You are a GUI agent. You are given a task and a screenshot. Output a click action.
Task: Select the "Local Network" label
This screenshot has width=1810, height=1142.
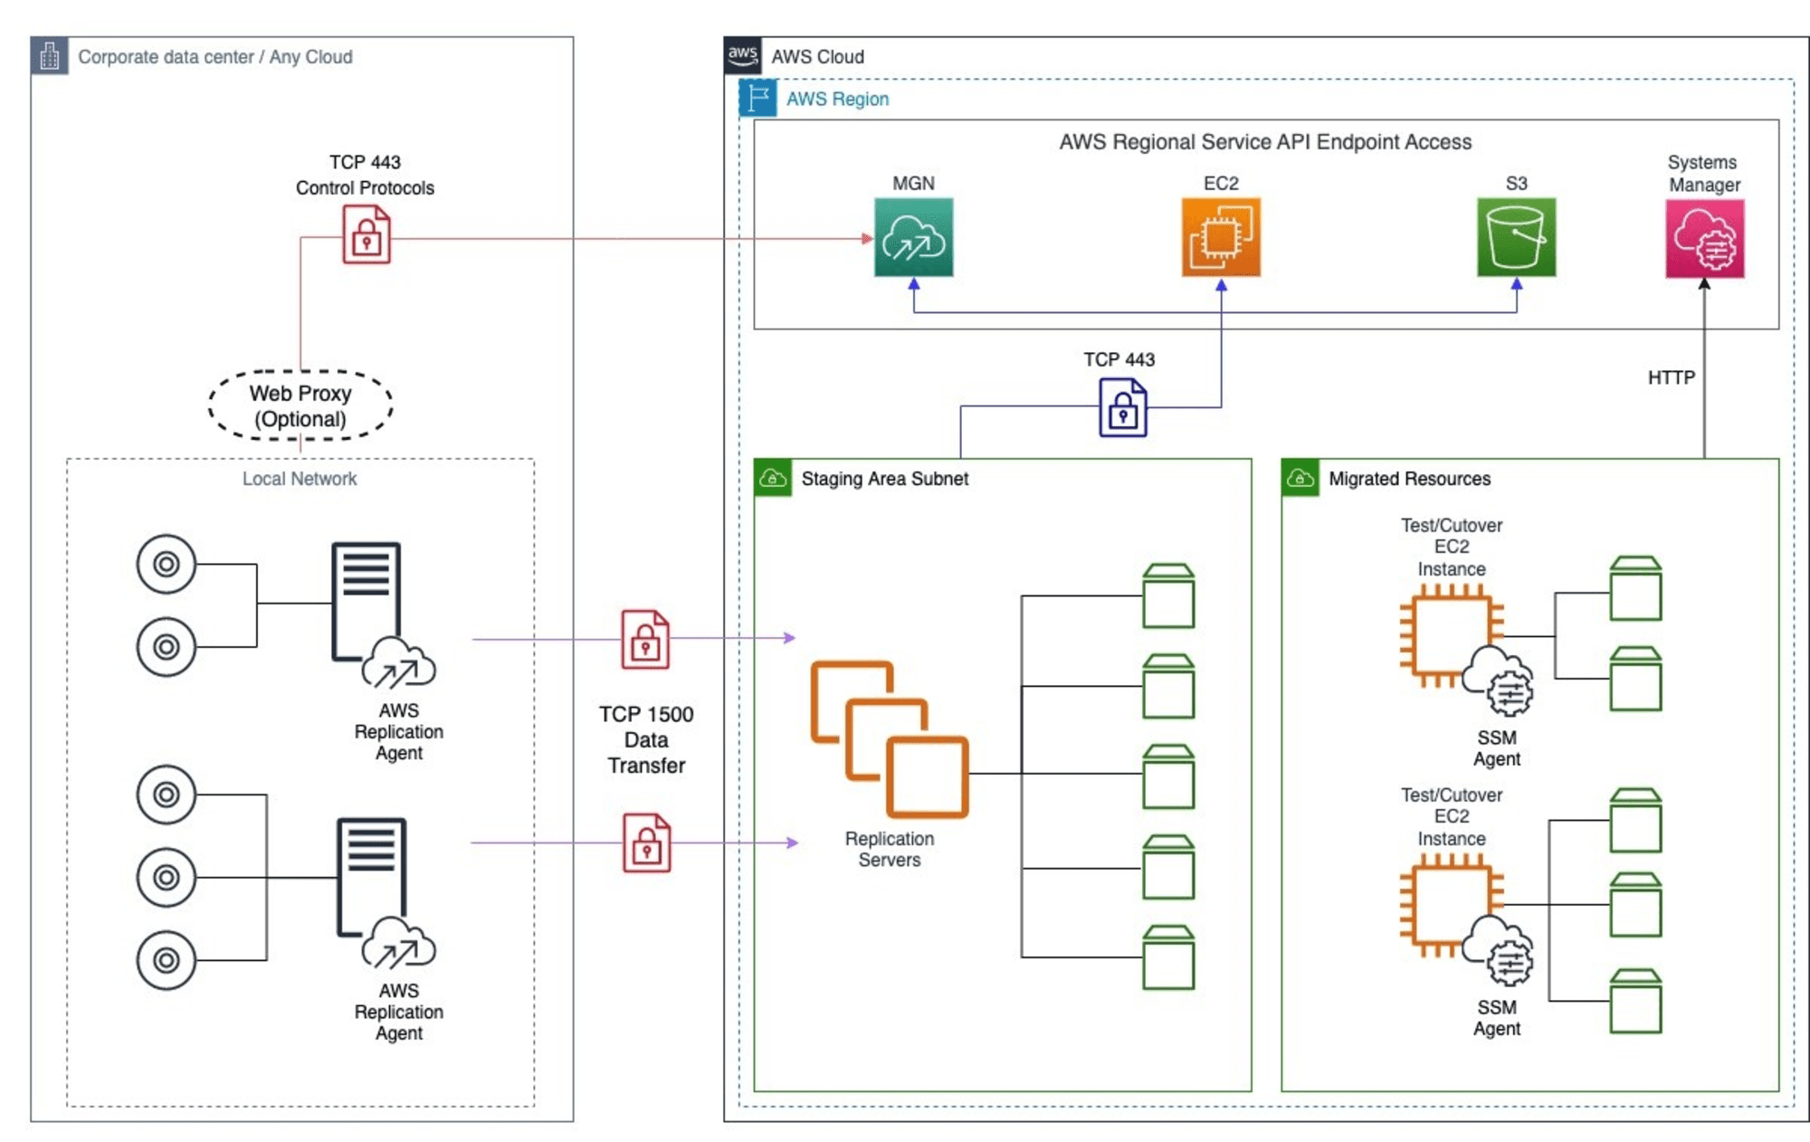(x=300, y=479)
